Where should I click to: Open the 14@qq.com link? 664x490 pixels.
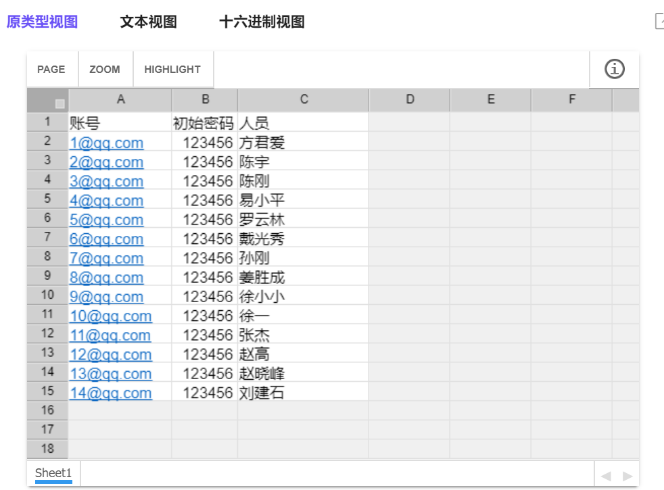click(x=110, y=393)
